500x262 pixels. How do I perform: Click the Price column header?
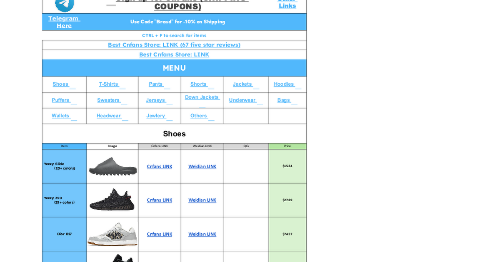287,146
